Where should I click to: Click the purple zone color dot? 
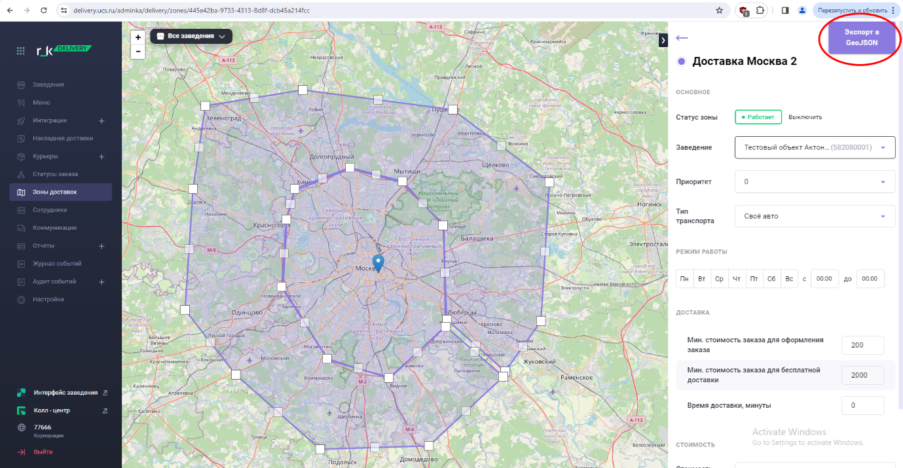[x=682, y=62]
